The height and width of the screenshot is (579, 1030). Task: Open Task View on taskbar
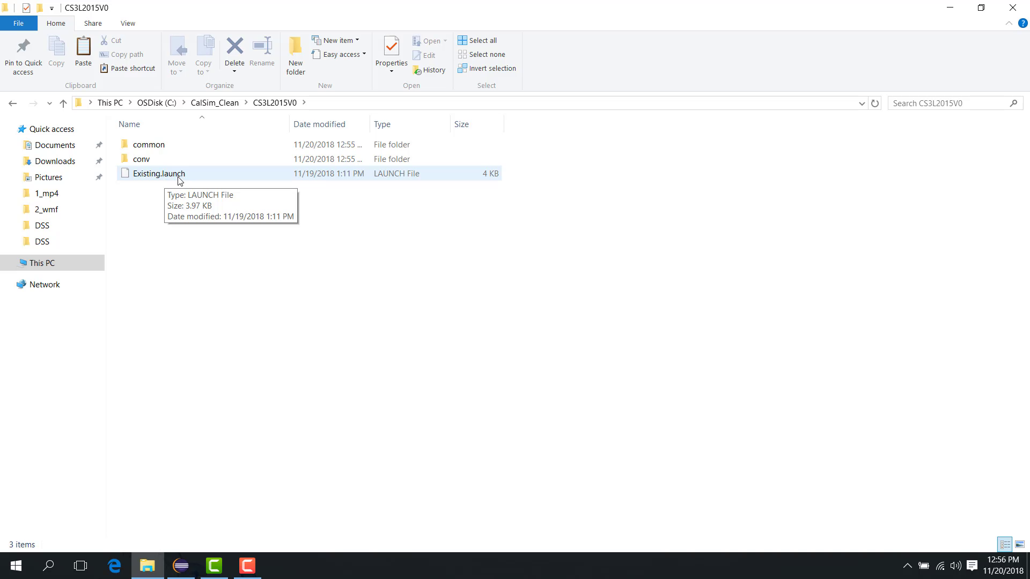80,566
